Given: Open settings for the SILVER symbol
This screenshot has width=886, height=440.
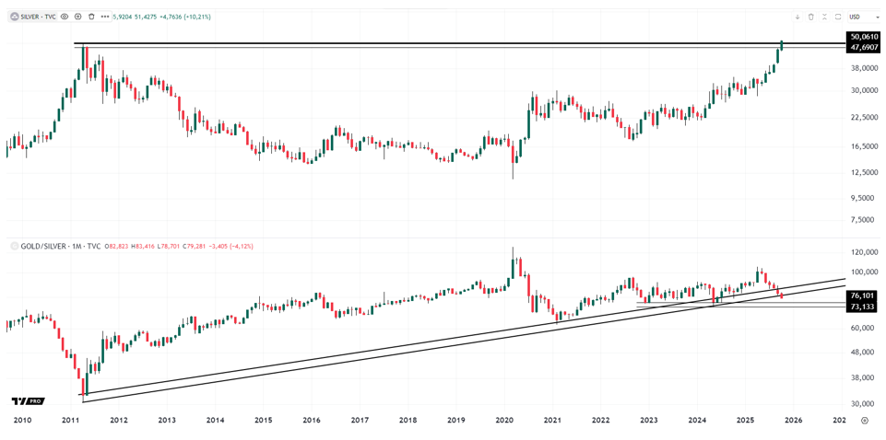Looking at the screenshot, I should point(78,17).
